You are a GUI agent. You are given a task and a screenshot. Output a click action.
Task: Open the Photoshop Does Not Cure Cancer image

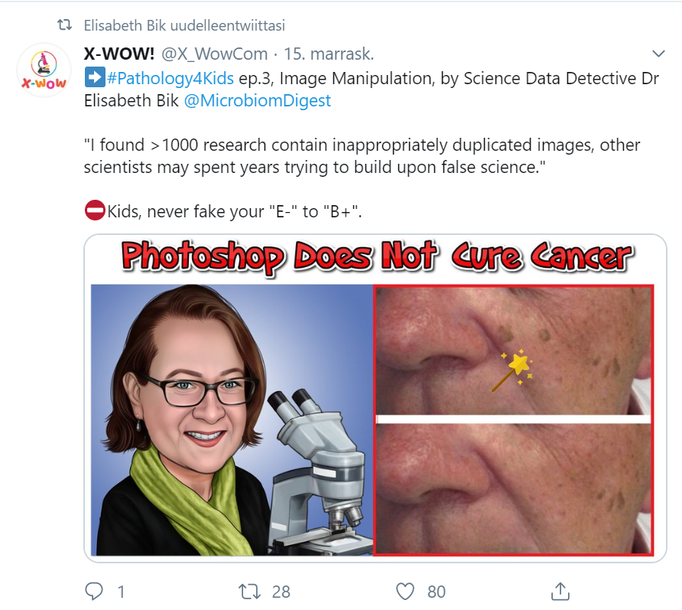click(x=375, y=398)
